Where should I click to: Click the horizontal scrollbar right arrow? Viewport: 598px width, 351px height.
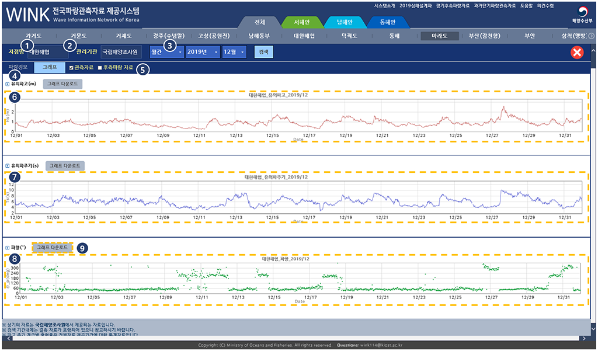(584, 338)
